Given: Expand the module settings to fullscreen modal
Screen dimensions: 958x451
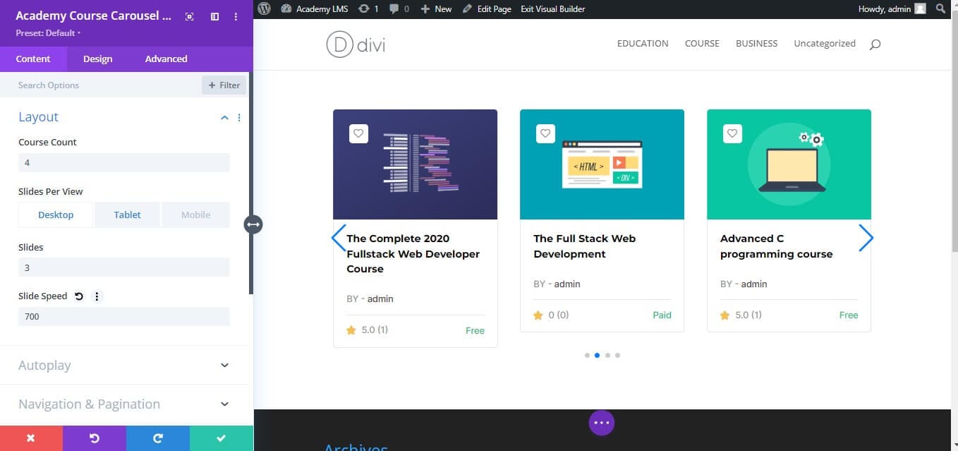Looking at the screenshot, I should click(x=189, y=16).
